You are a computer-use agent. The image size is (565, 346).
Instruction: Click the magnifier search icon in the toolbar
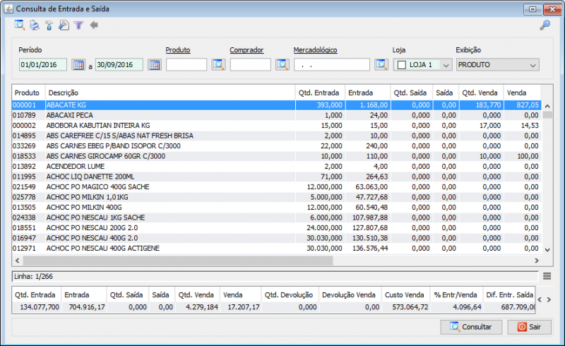[20, 25]
